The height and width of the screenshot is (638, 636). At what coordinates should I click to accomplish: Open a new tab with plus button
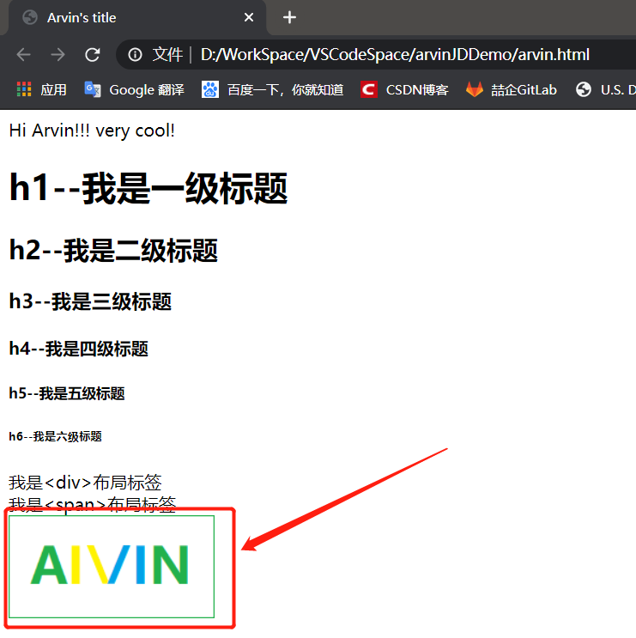pos(289,17)
